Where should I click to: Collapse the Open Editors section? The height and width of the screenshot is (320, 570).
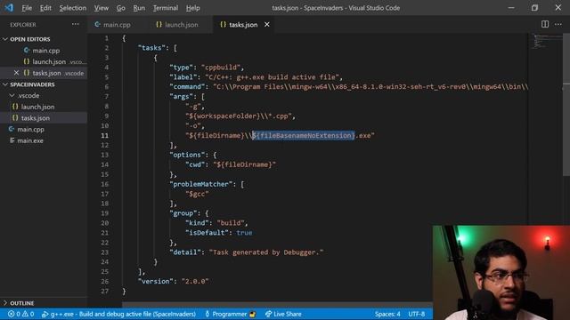(5, 39)
